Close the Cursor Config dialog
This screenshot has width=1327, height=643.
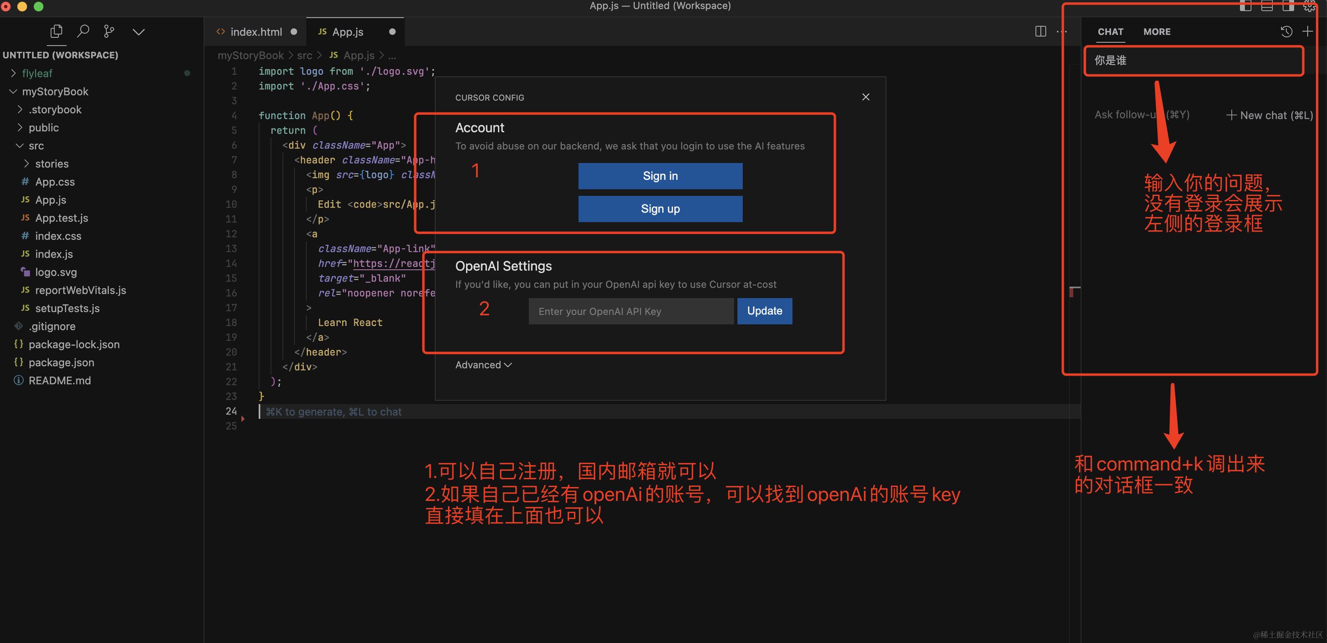(865, 97)
